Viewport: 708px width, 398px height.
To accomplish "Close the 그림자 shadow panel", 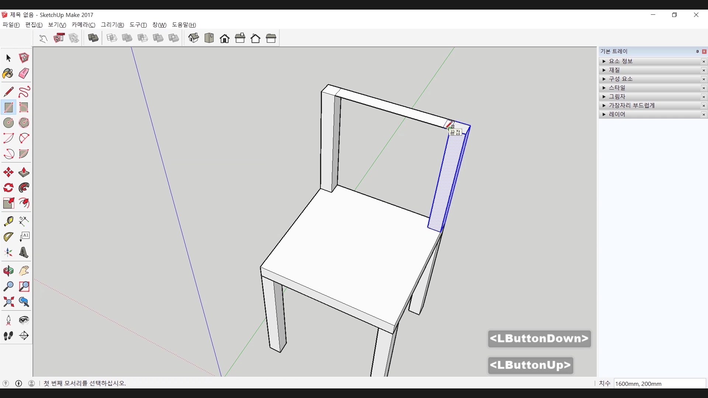I will (704, 97).
